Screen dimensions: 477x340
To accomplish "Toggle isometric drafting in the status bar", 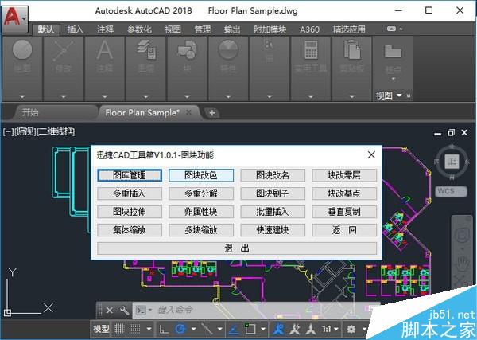I will [207, 329].
